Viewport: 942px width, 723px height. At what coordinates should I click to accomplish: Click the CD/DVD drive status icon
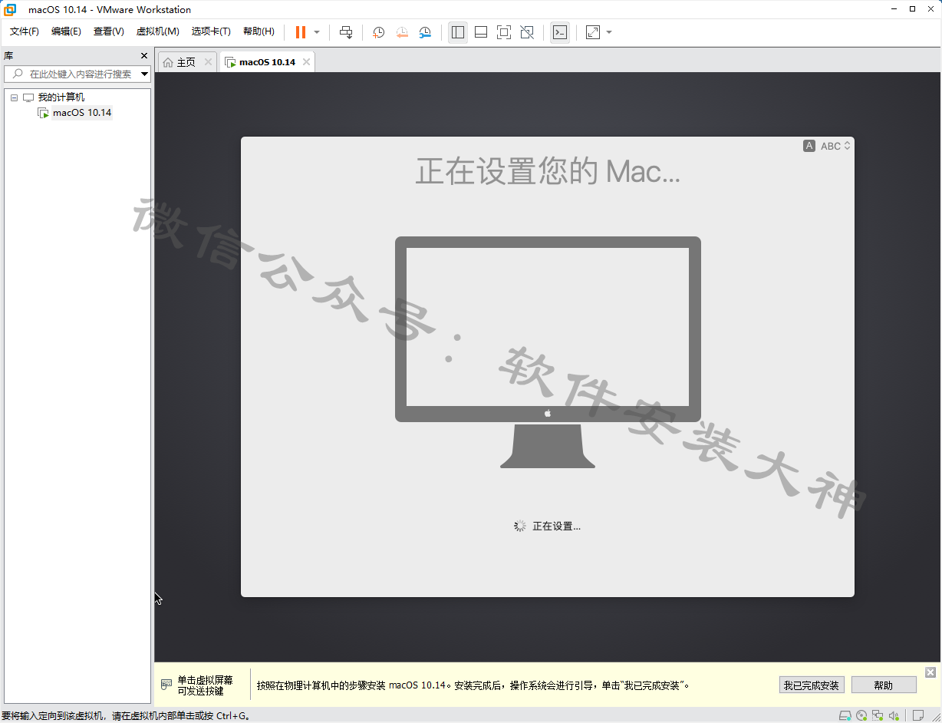click(861, 715)
